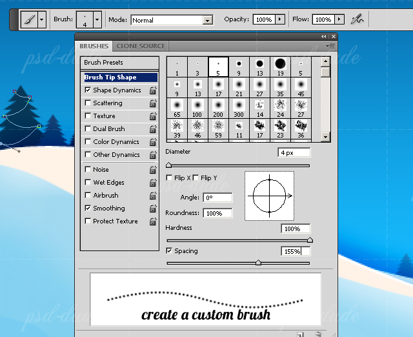This screenshot has width=413, height=337.
Task: Toggle the lock icon for Smoothing
Action: [x=153, y=209]
